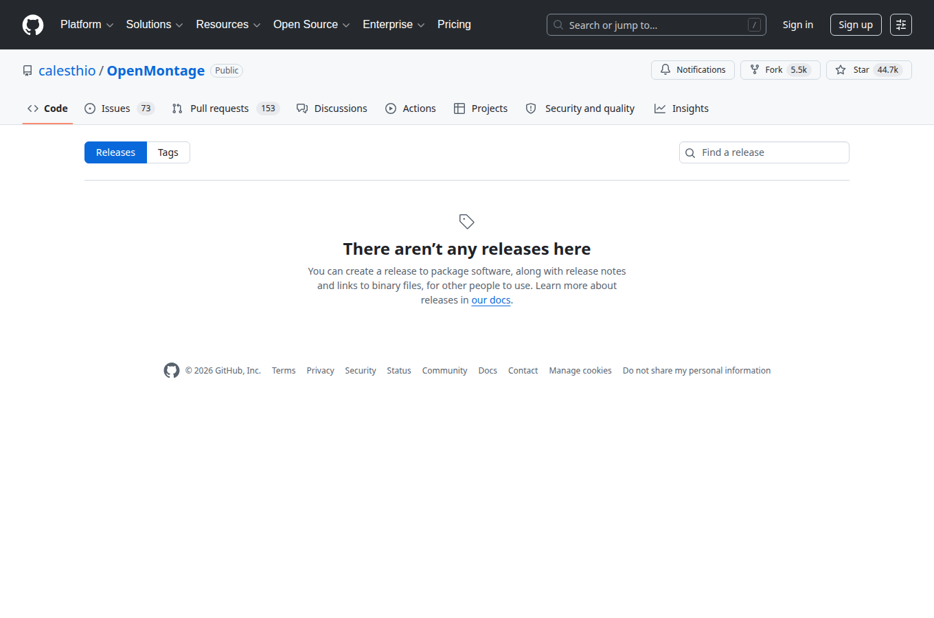
Task: Expand the Enterprise menu
Action: [x=394, y=25]
